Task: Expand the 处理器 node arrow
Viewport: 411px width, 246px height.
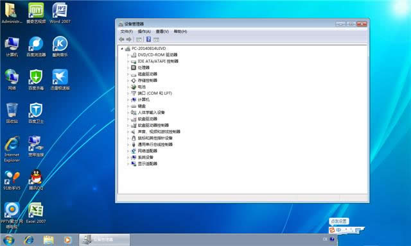Action: (x=128, y=68)
